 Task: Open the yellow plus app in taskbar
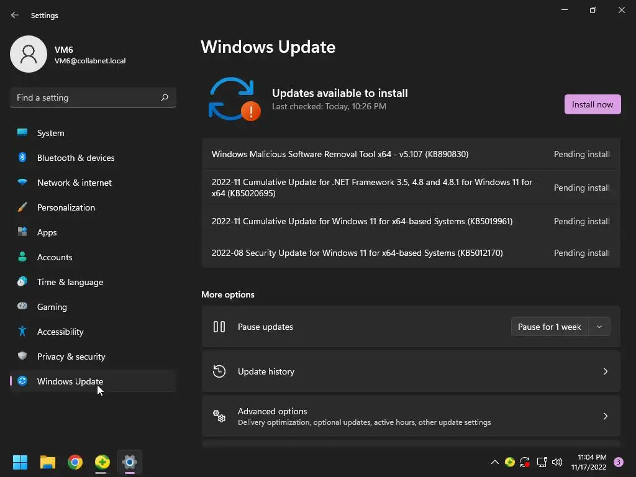(x=102, y=462)
